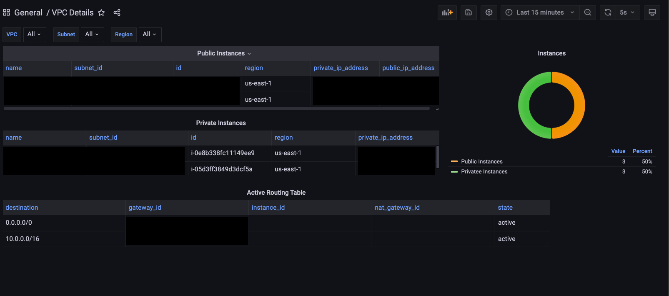
Task: Refresh the dashboard
Action: pos(608,13)
